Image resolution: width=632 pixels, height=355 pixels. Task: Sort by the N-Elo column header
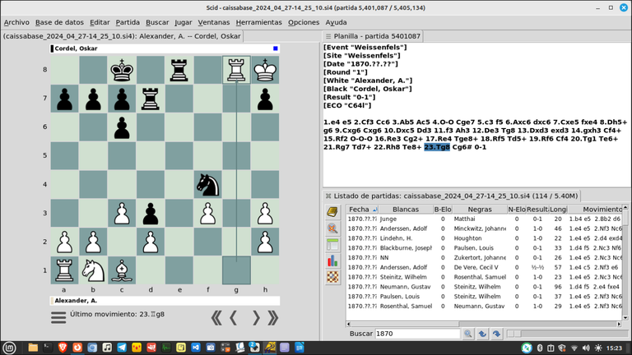(517, 210)
